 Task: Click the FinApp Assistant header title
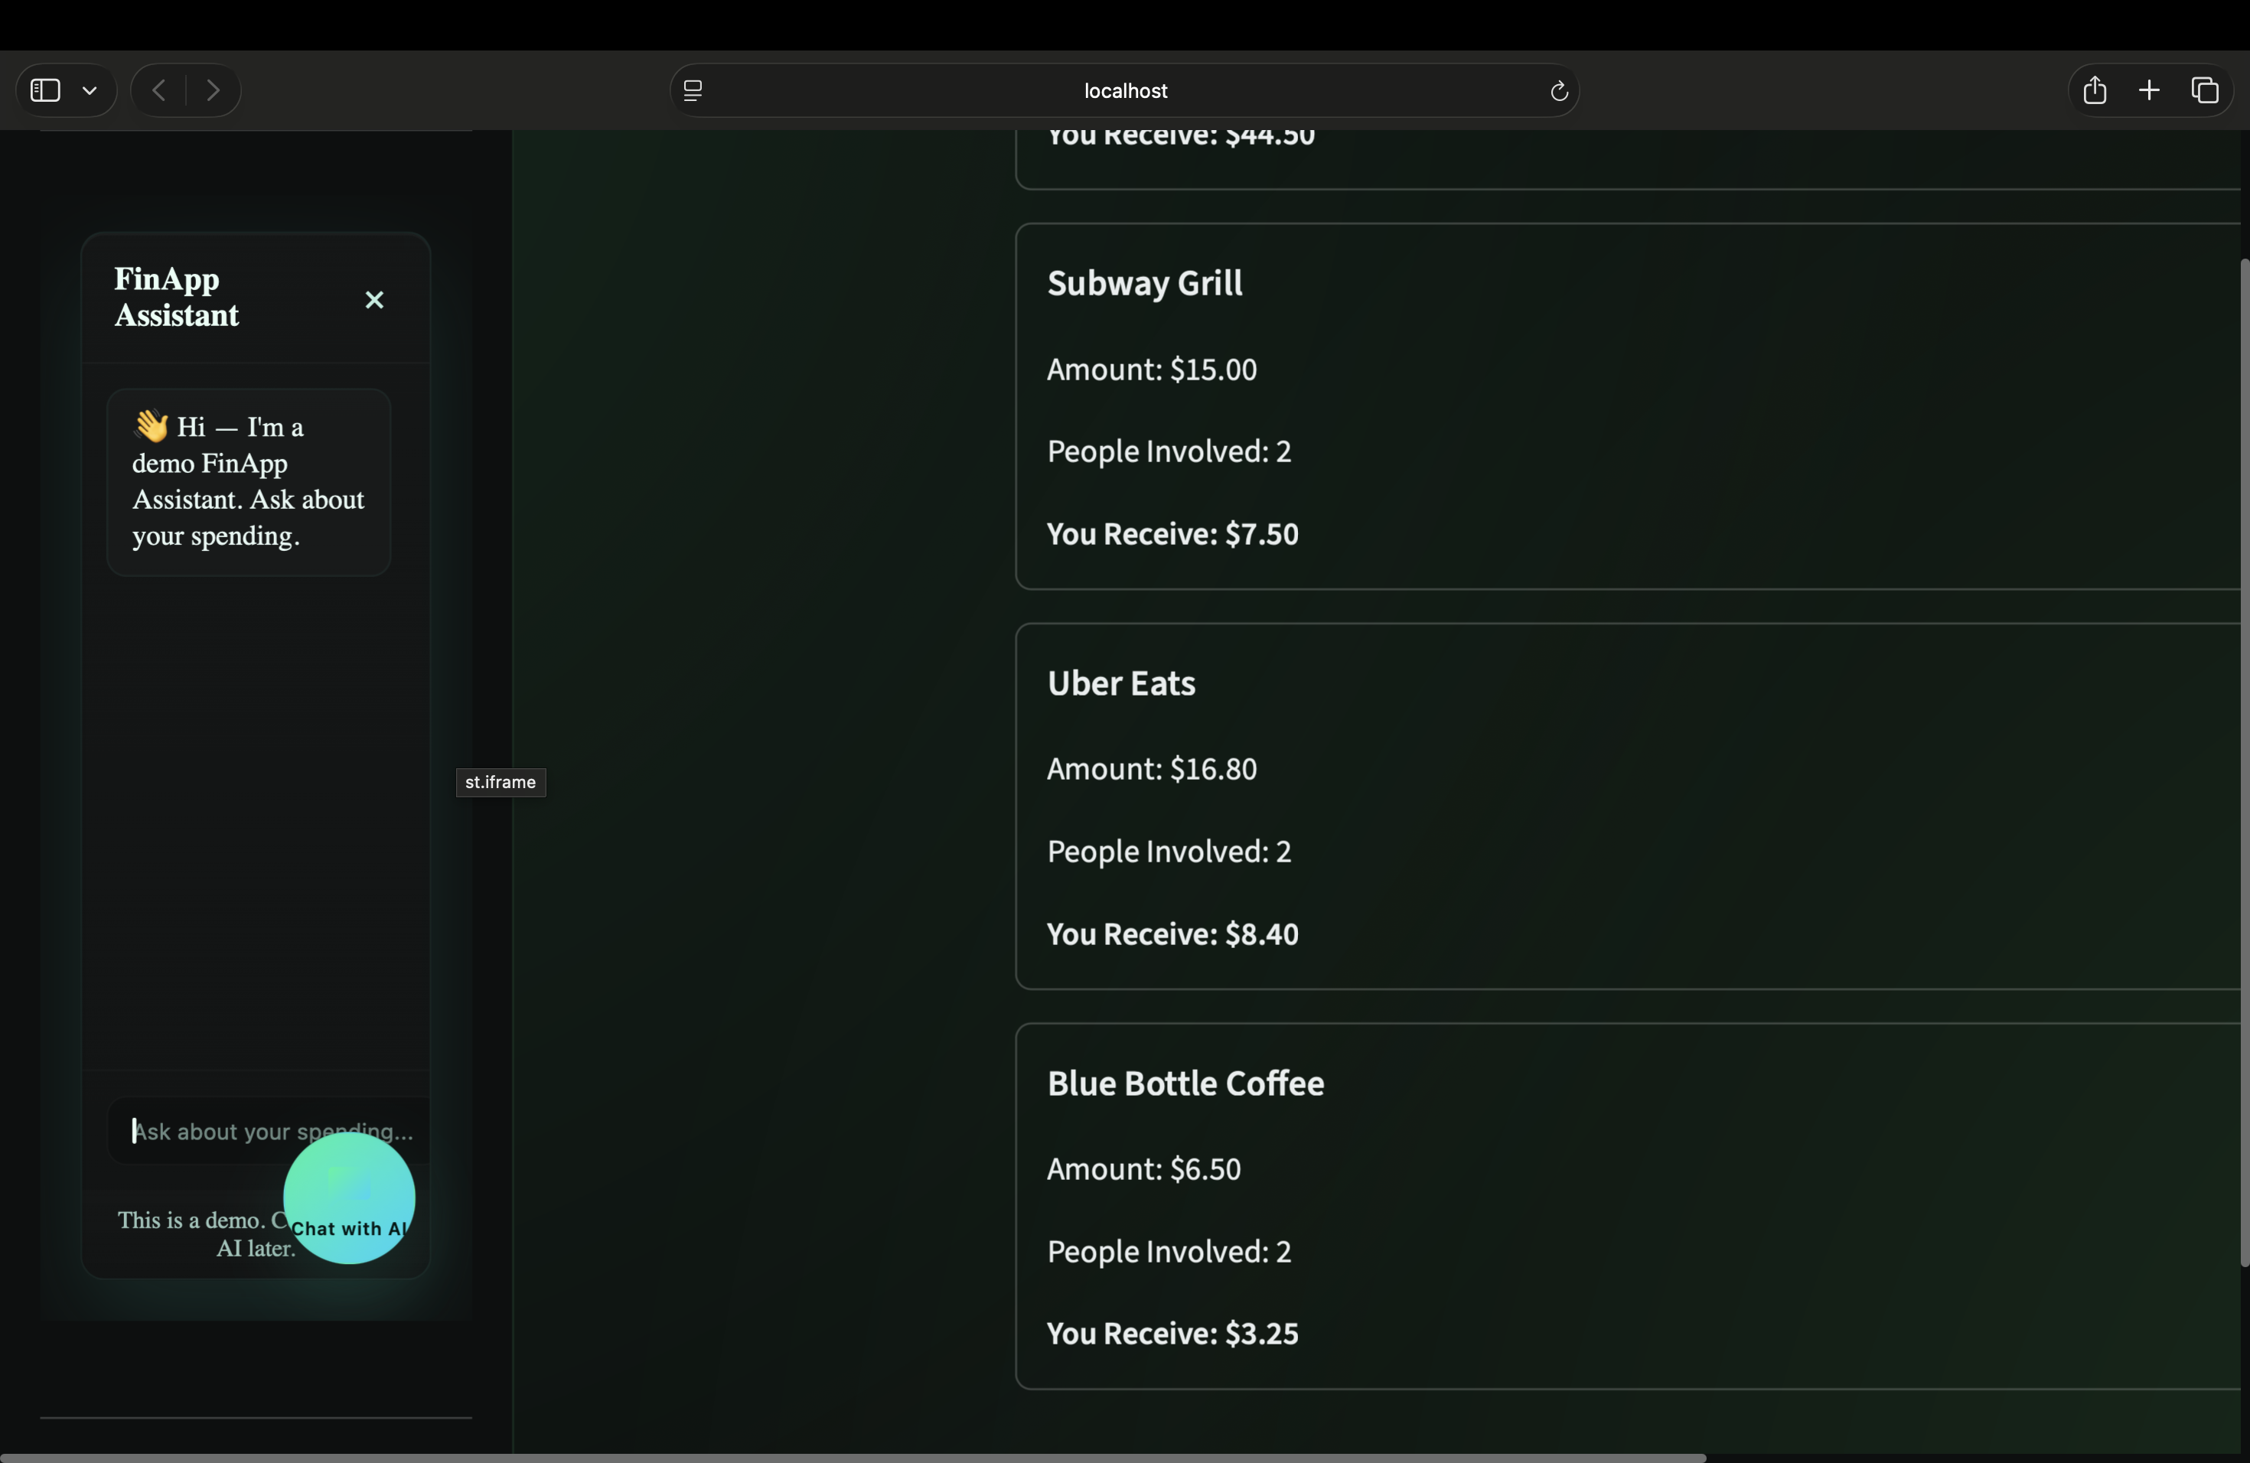177,297
